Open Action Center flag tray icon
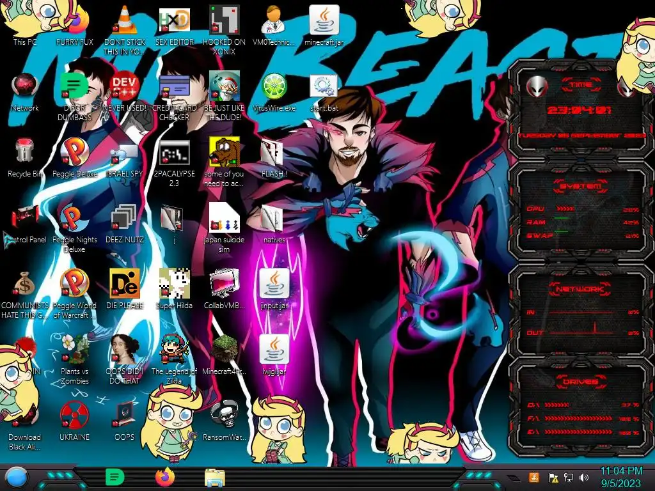 553,477
